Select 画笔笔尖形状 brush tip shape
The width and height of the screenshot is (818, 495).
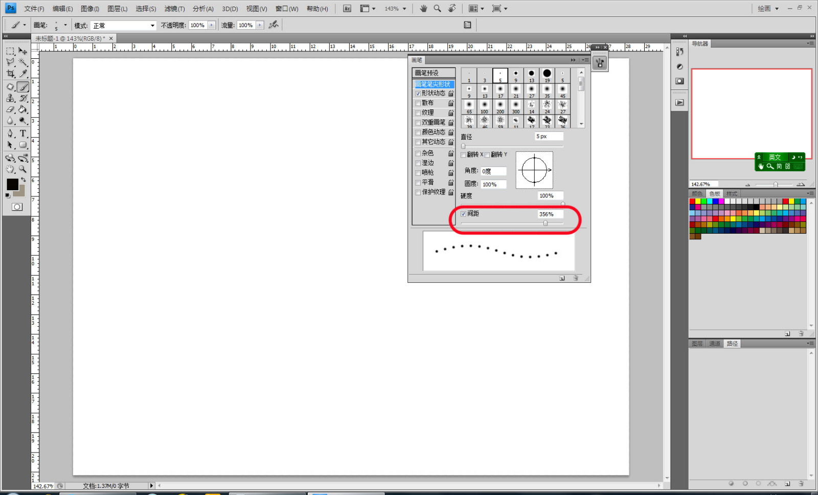point(433,84)
